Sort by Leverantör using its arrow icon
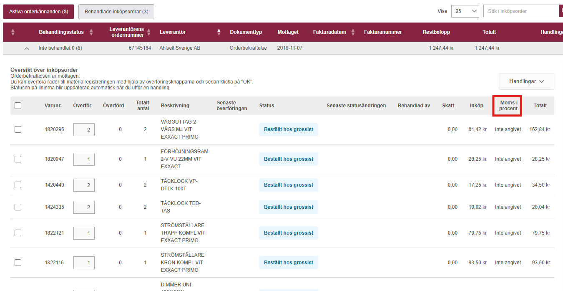This screenshot has width=563, height=291. (219, 32)
